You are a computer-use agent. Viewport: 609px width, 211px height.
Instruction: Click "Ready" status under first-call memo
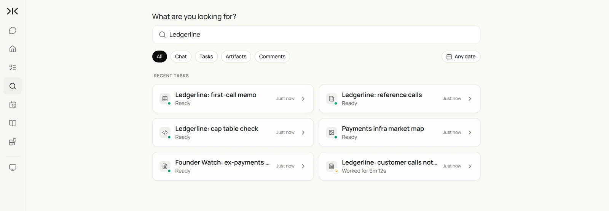click(x=183, y=103)
